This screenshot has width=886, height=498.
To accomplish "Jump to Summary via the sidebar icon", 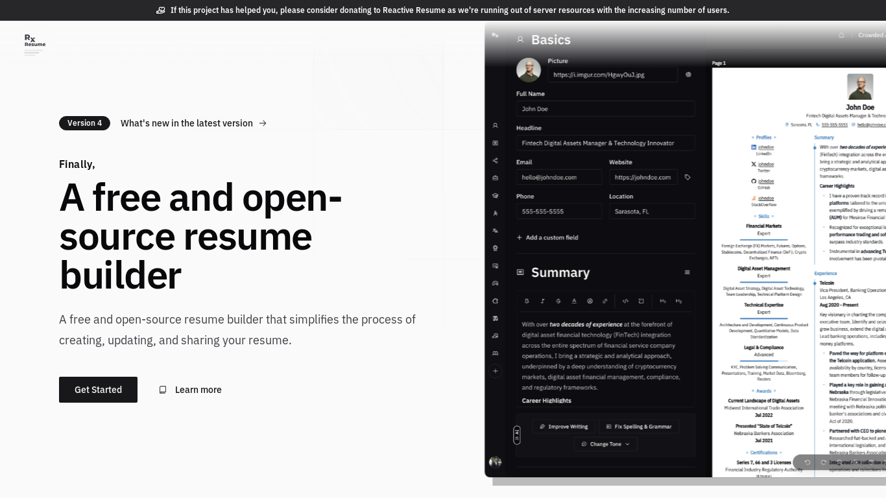I will (495, 143).
